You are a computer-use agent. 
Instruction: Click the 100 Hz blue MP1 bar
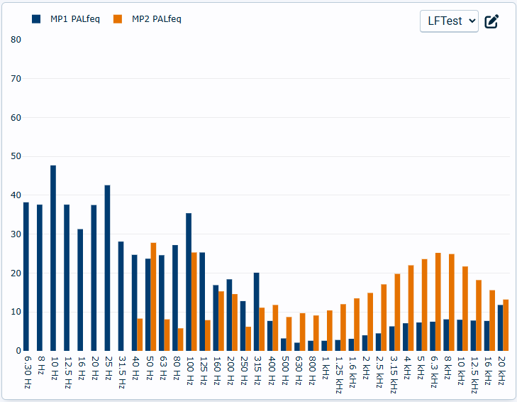(189, 282)
